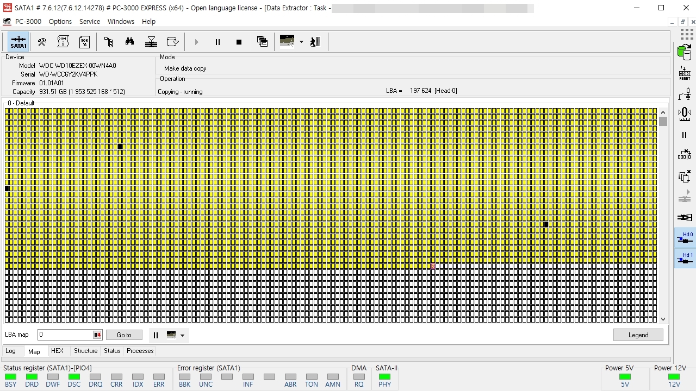Open the map Legend

click(638, 335)
